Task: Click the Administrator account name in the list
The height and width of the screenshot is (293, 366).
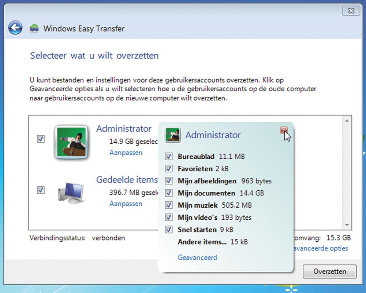Action: click(x=124, y=129)
